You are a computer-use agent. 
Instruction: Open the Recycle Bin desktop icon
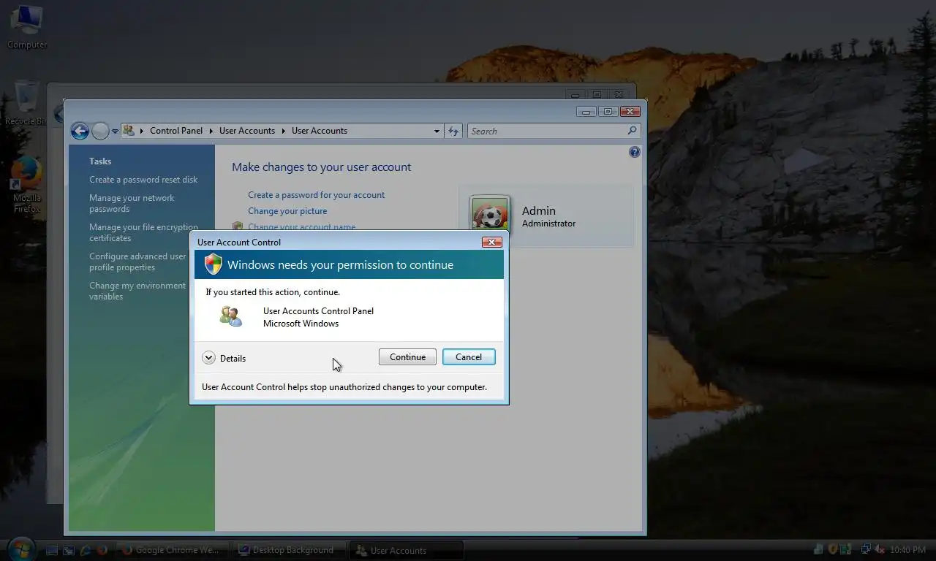coord(27,103)
